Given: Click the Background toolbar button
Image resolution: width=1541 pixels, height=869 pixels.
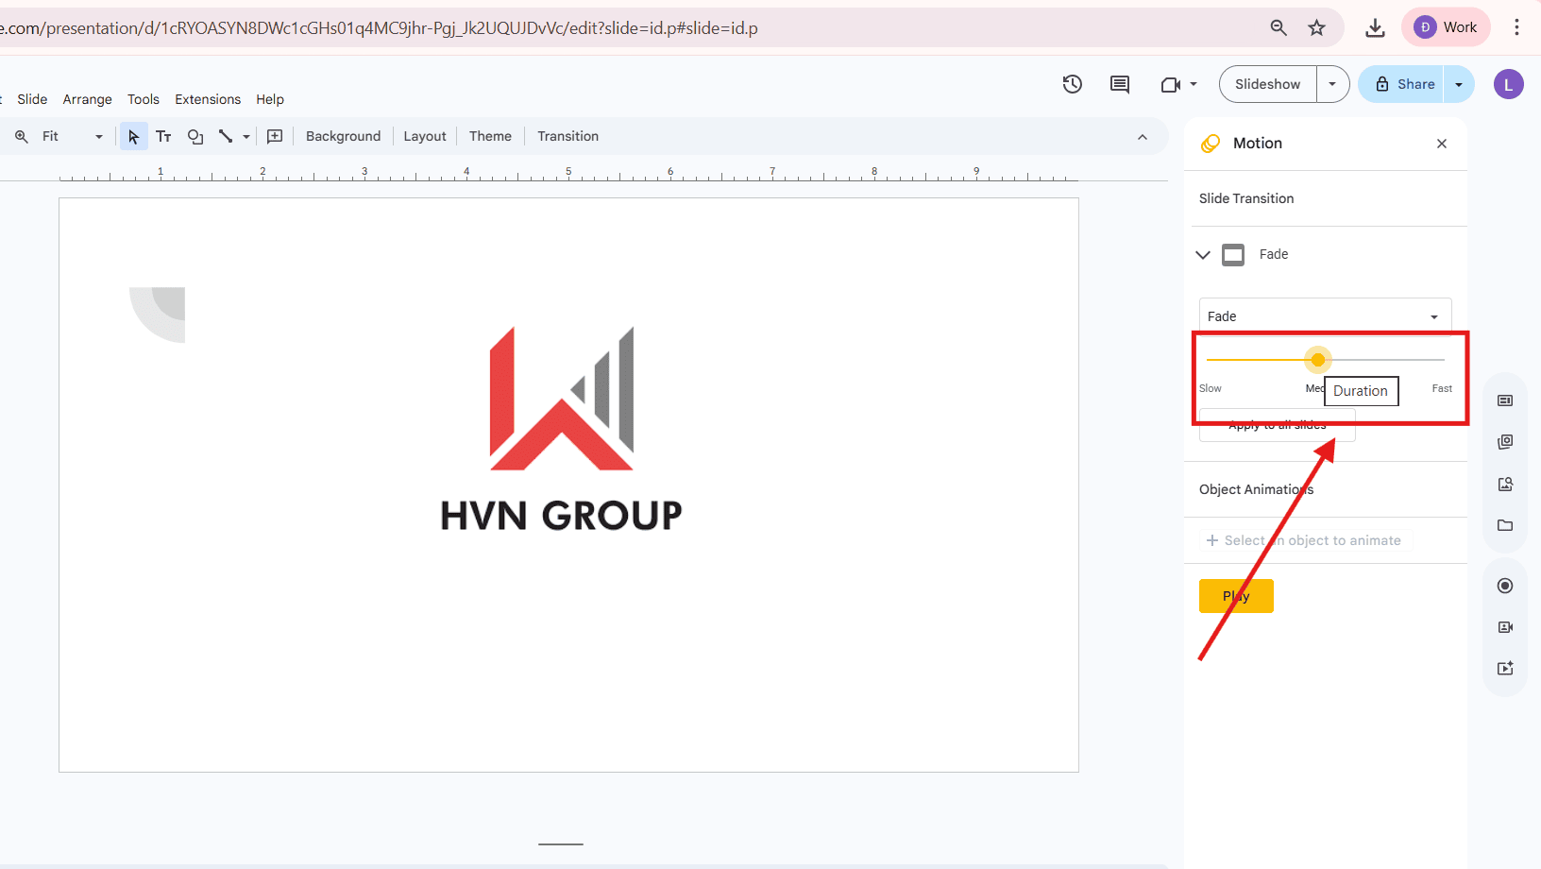Looking at the screenshot, I should pyautogui.click(x=344, y=137).
